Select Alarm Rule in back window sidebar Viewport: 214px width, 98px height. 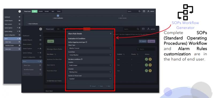[x=12, y=49]
